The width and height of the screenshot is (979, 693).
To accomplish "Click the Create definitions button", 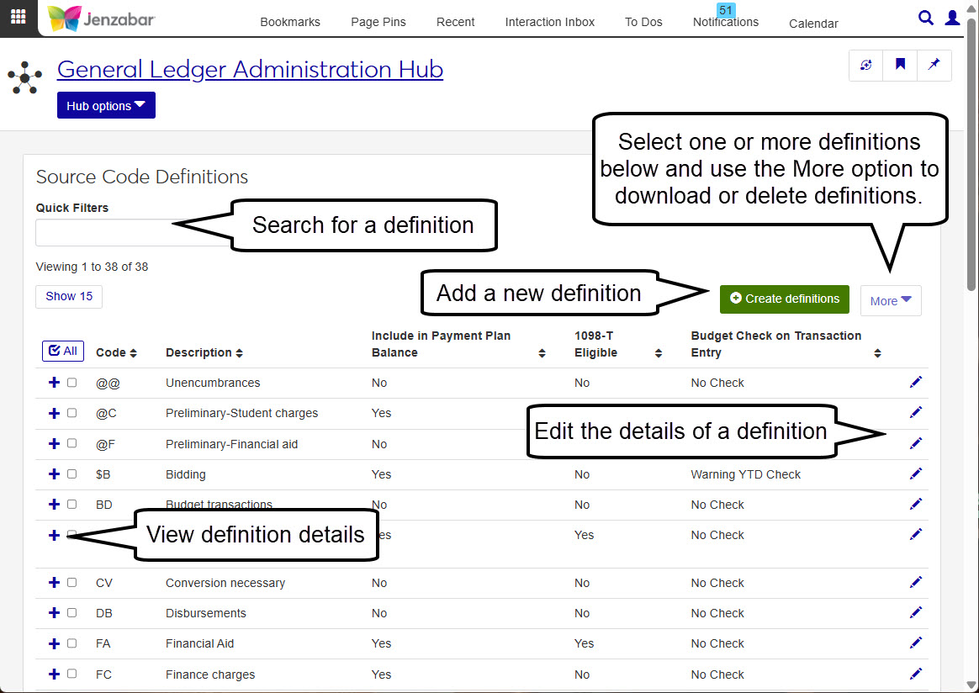I will coord(784,299).
